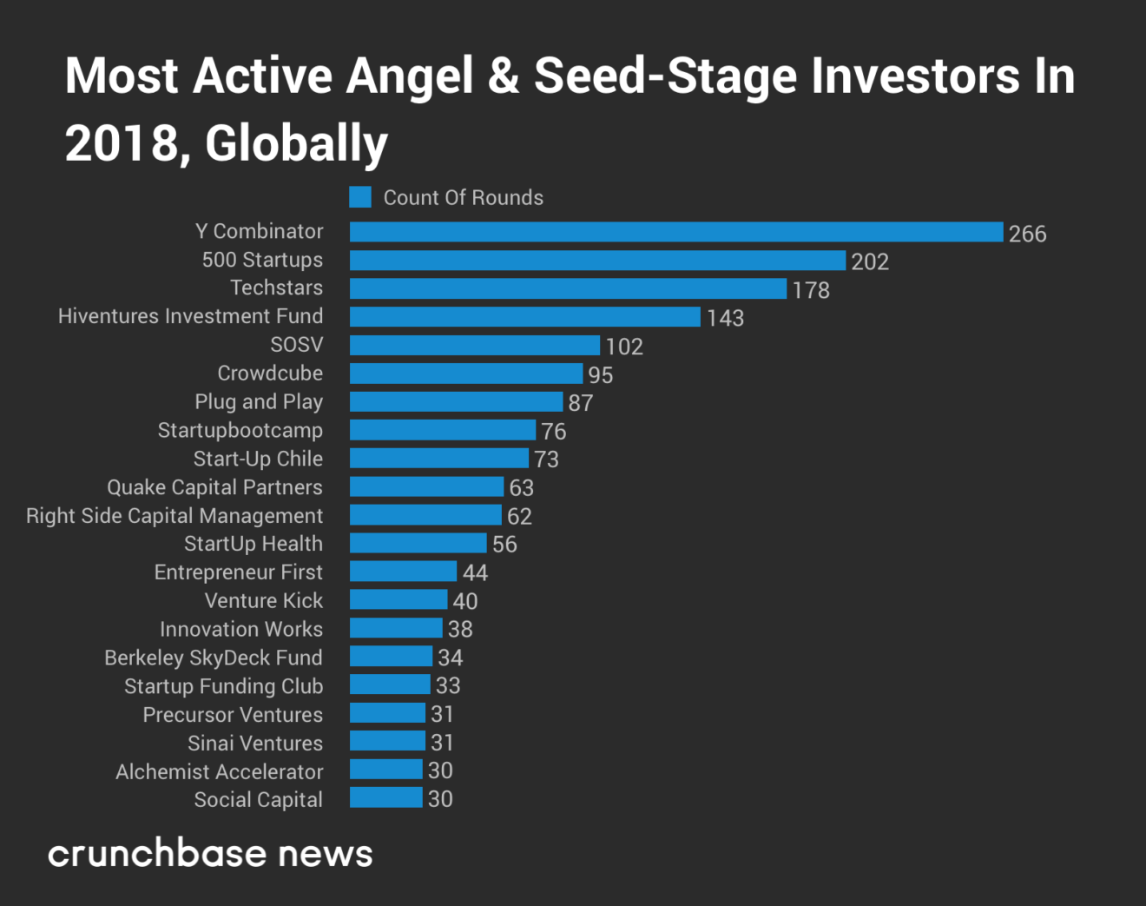Click the blue Count Of Rounds legend swatch
This screenshot has width=1146, height=906.
(360, 197)
